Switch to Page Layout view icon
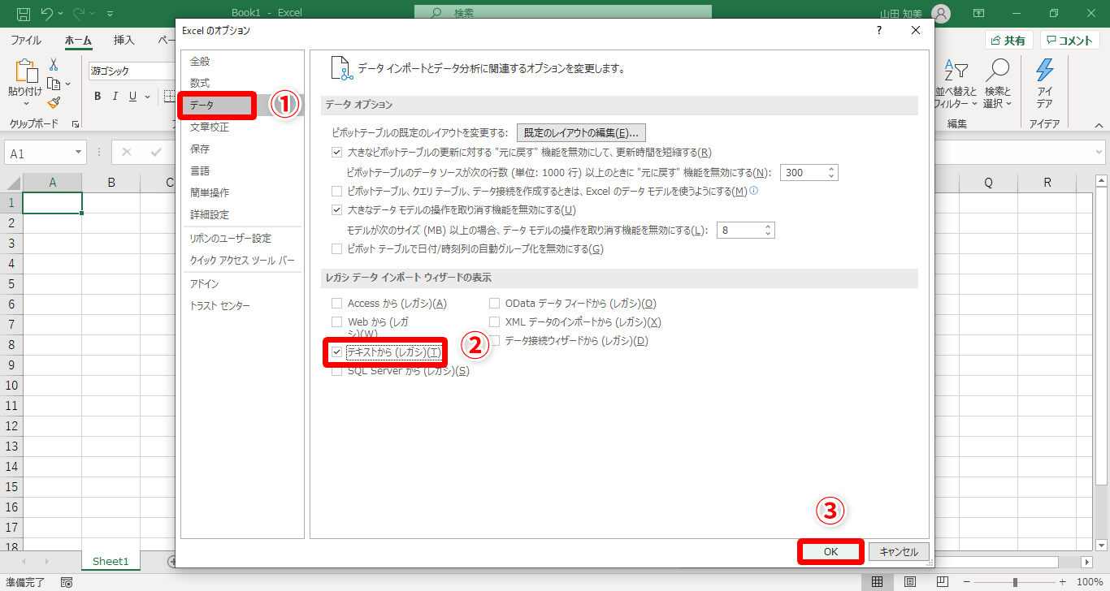Viewport: 1110px width, 591px height. (x=910, y=582)
